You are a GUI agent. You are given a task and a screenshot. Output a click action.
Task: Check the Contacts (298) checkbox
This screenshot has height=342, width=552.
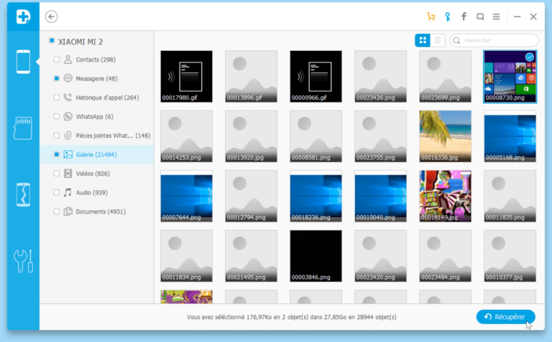57,60
